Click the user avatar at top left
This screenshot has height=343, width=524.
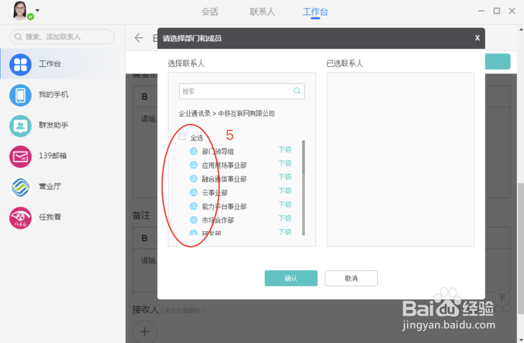point(19,11)
